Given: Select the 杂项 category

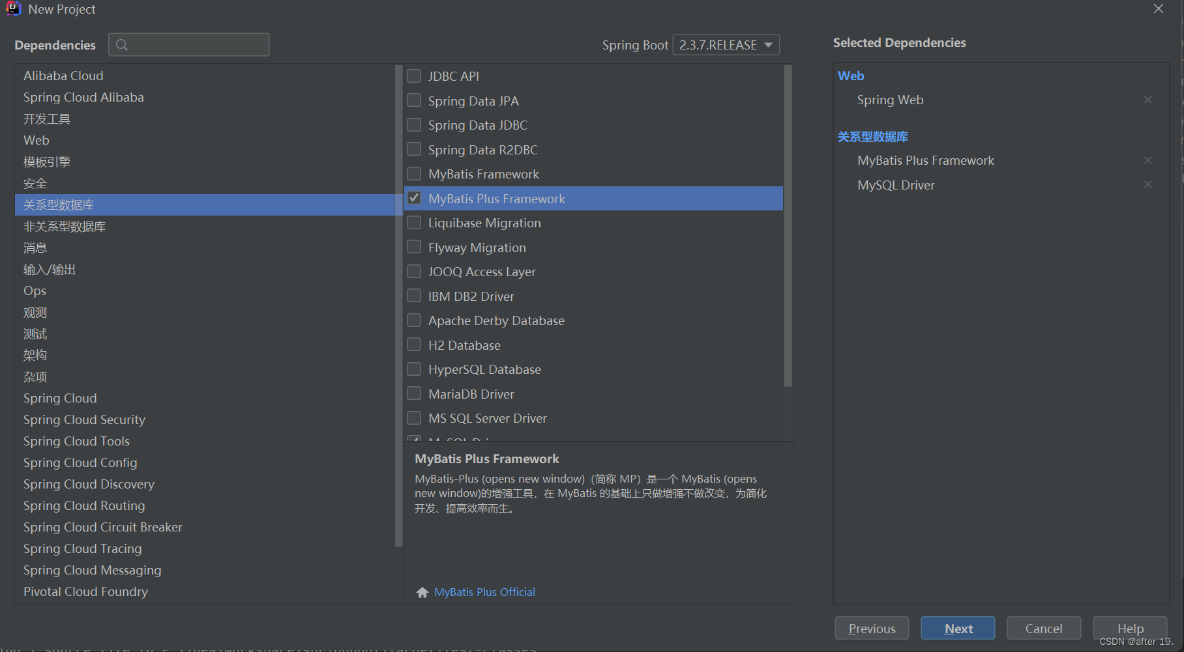Looking at the screenshot, I should (205, 376).
